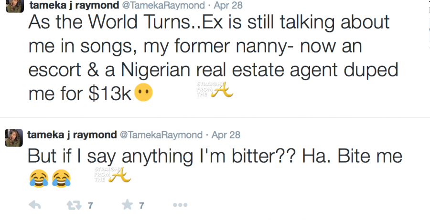The width and height of the screenshot is (430, 220).
Task: Open the more options ellipsis menu
Action: pyautogui.click(x=180, y=205)
